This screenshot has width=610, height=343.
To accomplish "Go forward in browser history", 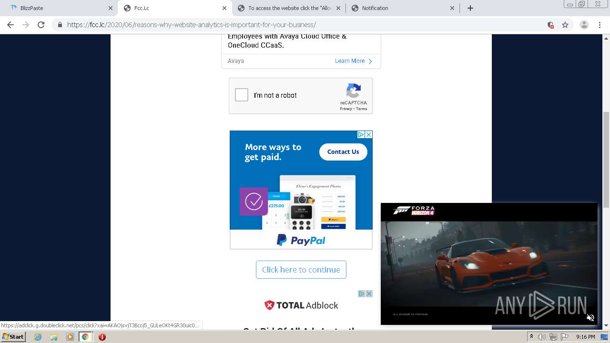I will click(26, 25).
